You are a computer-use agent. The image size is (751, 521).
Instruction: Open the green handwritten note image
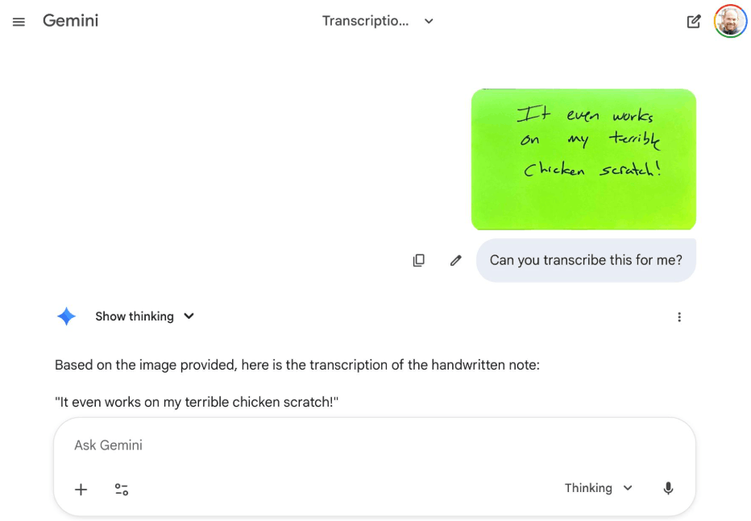(583, 159)
